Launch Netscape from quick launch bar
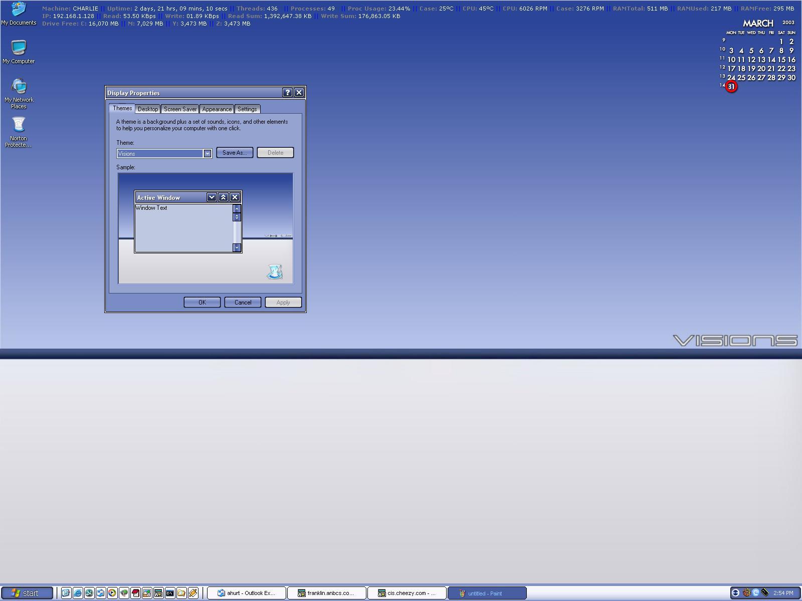The width and height of the screenshot is (802, 601). coord(89,593)
